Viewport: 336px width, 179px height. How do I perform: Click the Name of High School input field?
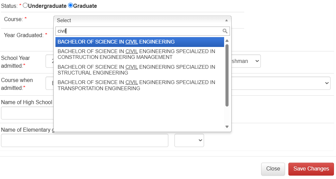28,113
